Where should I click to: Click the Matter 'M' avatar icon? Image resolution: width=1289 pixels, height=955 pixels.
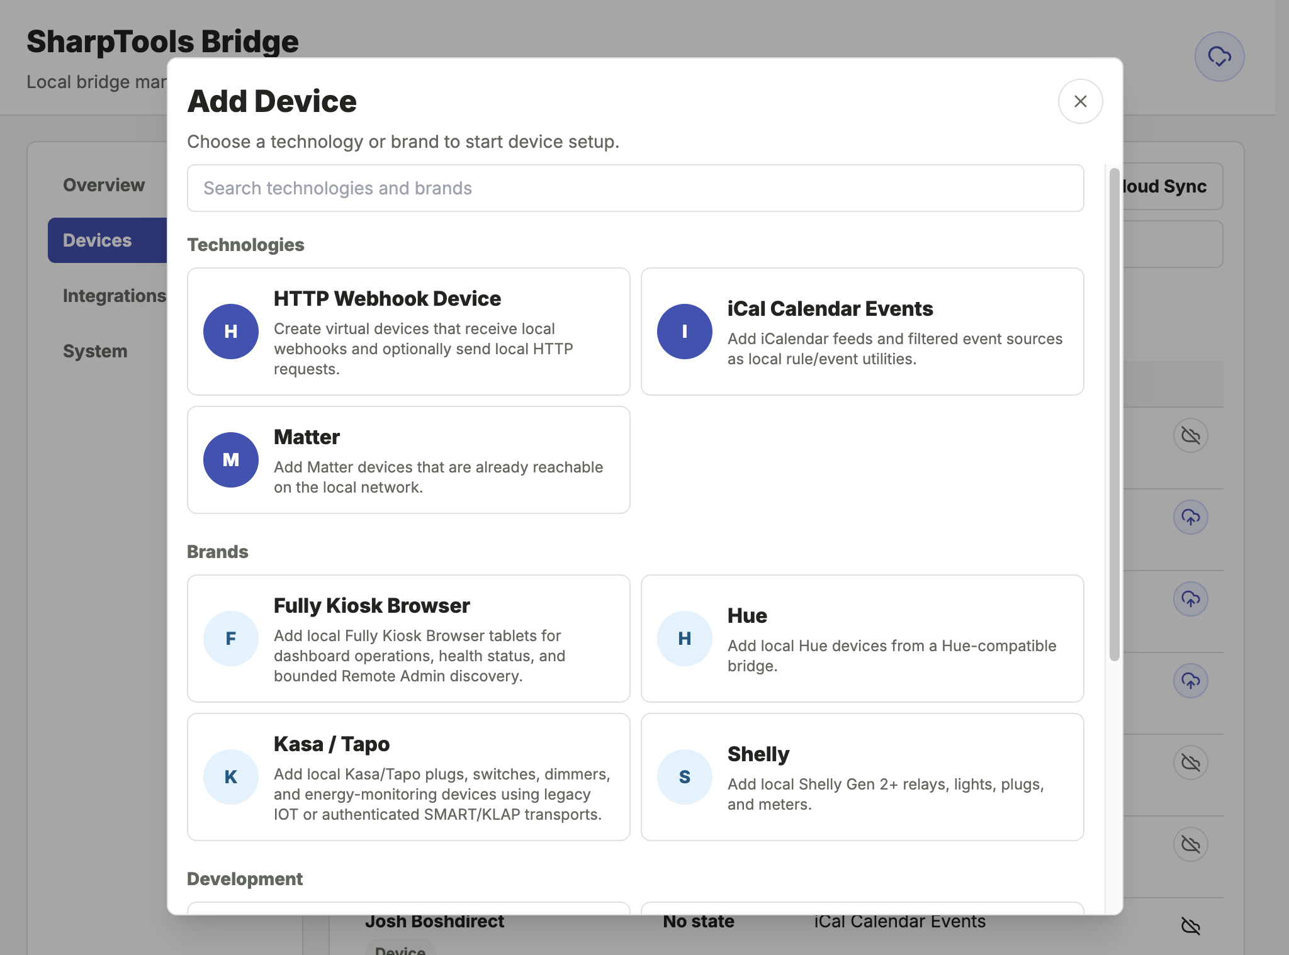231,460
